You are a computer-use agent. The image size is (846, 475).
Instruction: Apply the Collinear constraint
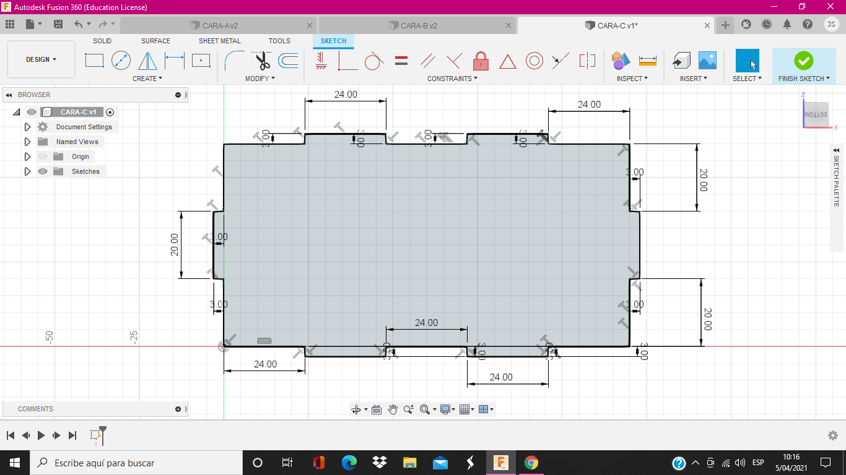pos(560,61)
